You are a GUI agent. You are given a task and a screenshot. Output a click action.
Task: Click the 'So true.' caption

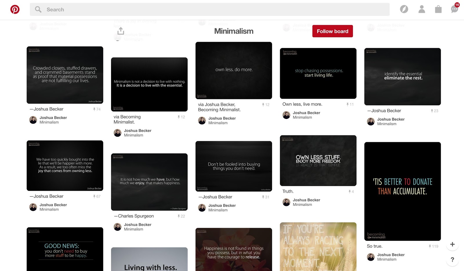(x=375, y=246)
